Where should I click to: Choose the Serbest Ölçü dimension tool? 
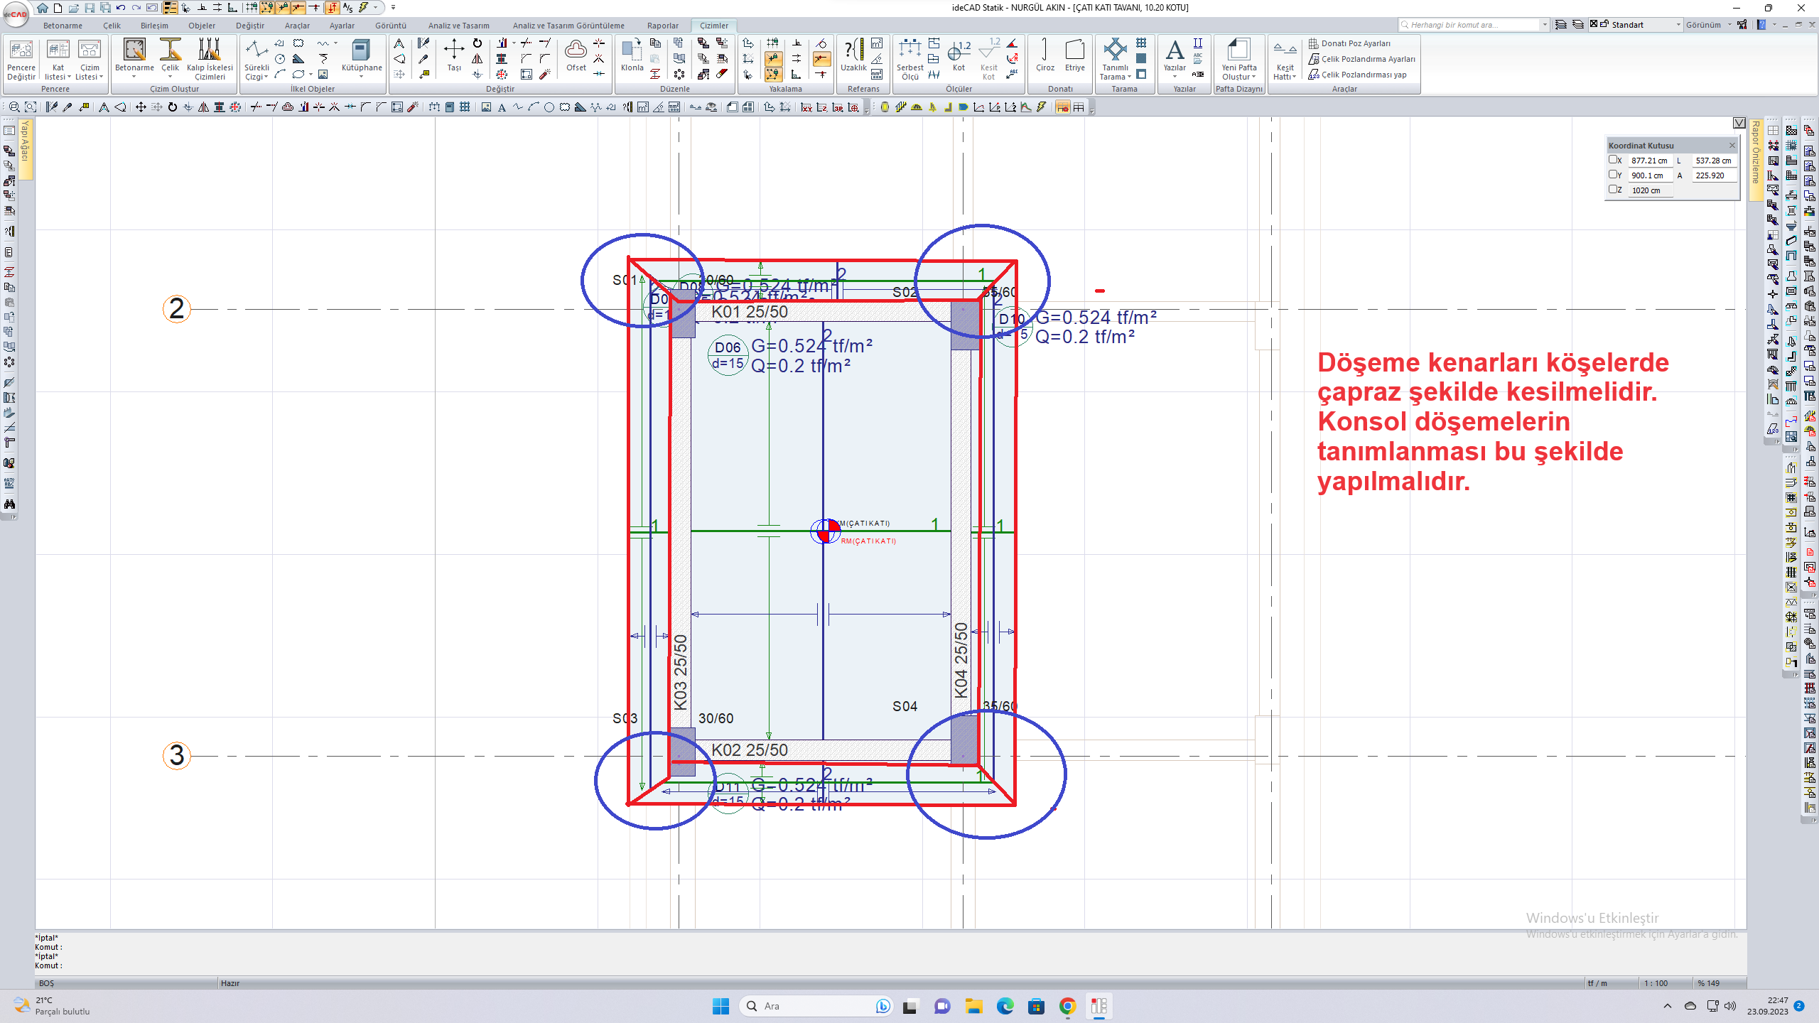[910, 59]
